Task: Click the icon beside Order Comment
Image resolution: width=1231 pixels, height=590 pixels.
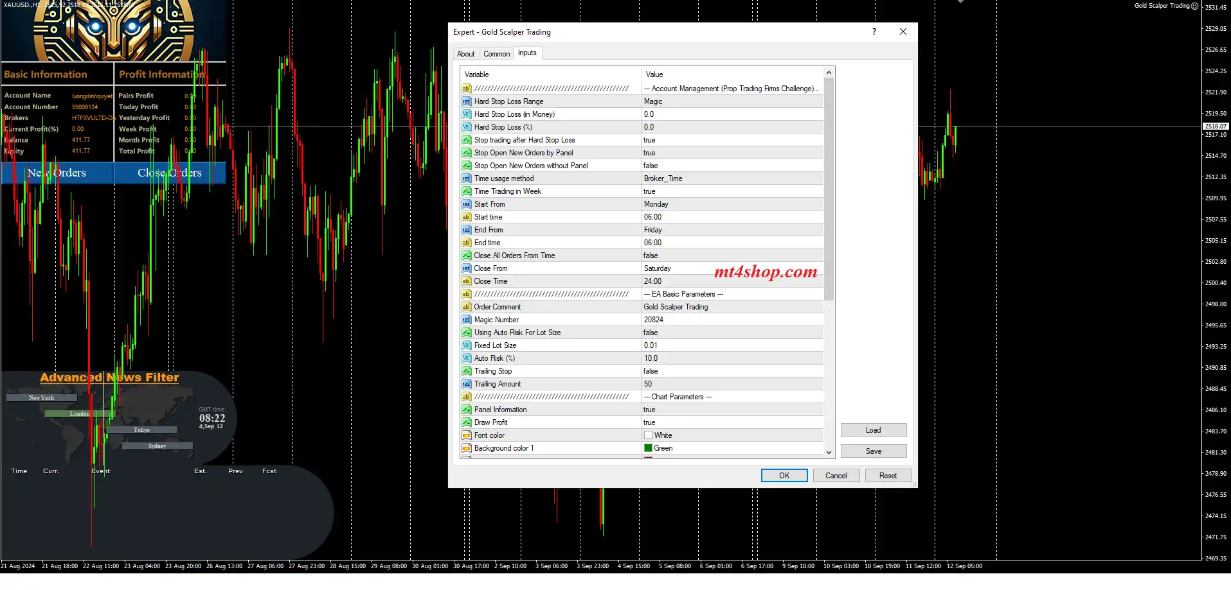Action: tap(467, 307)
